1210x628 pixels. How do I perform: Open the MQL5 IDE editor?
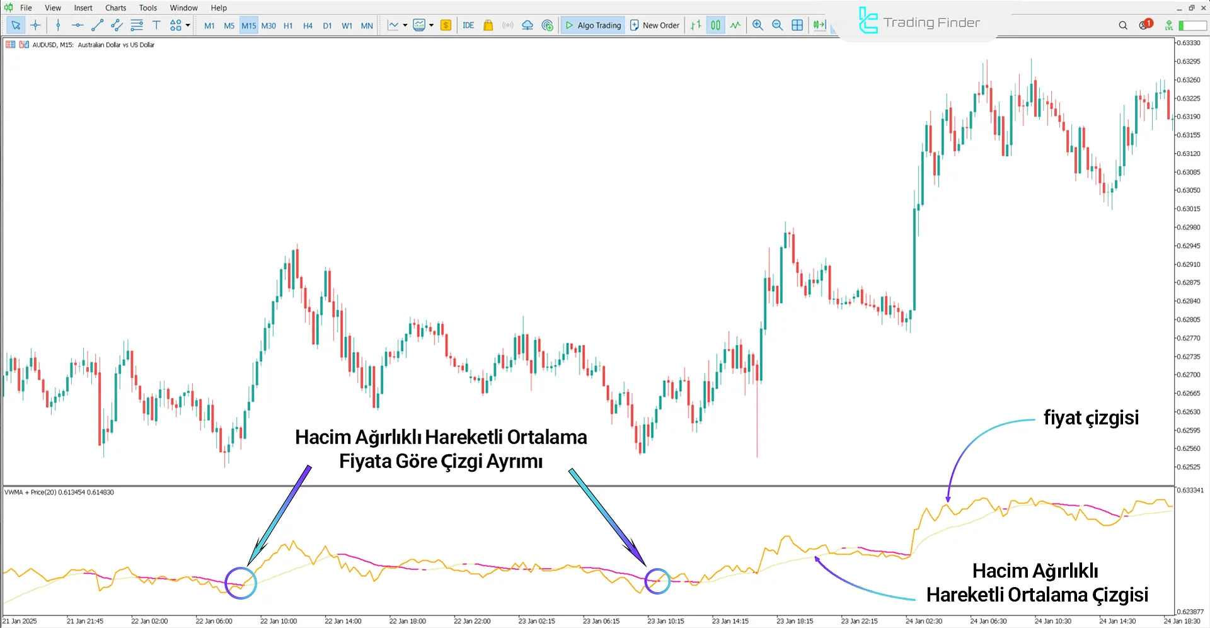pos(468,25)
